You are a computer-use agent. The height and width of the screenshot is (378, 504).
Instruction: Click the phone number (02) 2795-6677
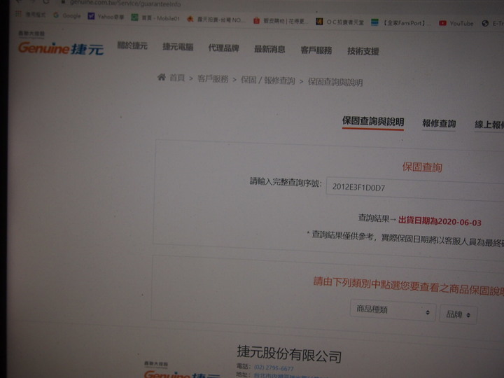click(x=274, y=367)
